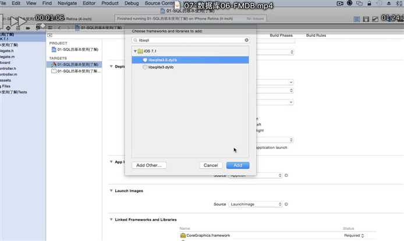This screenshot has height=241, width=404.
Task: Collapse the iOS 7.1 group triangle
Action: [135, 51]
